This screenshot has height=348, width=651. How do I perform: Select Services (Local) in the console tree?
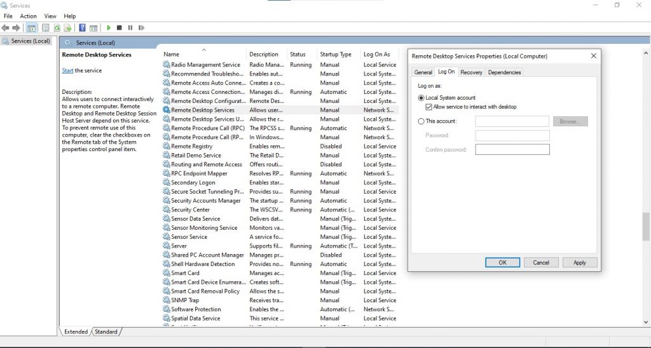[x=26, y=41]
